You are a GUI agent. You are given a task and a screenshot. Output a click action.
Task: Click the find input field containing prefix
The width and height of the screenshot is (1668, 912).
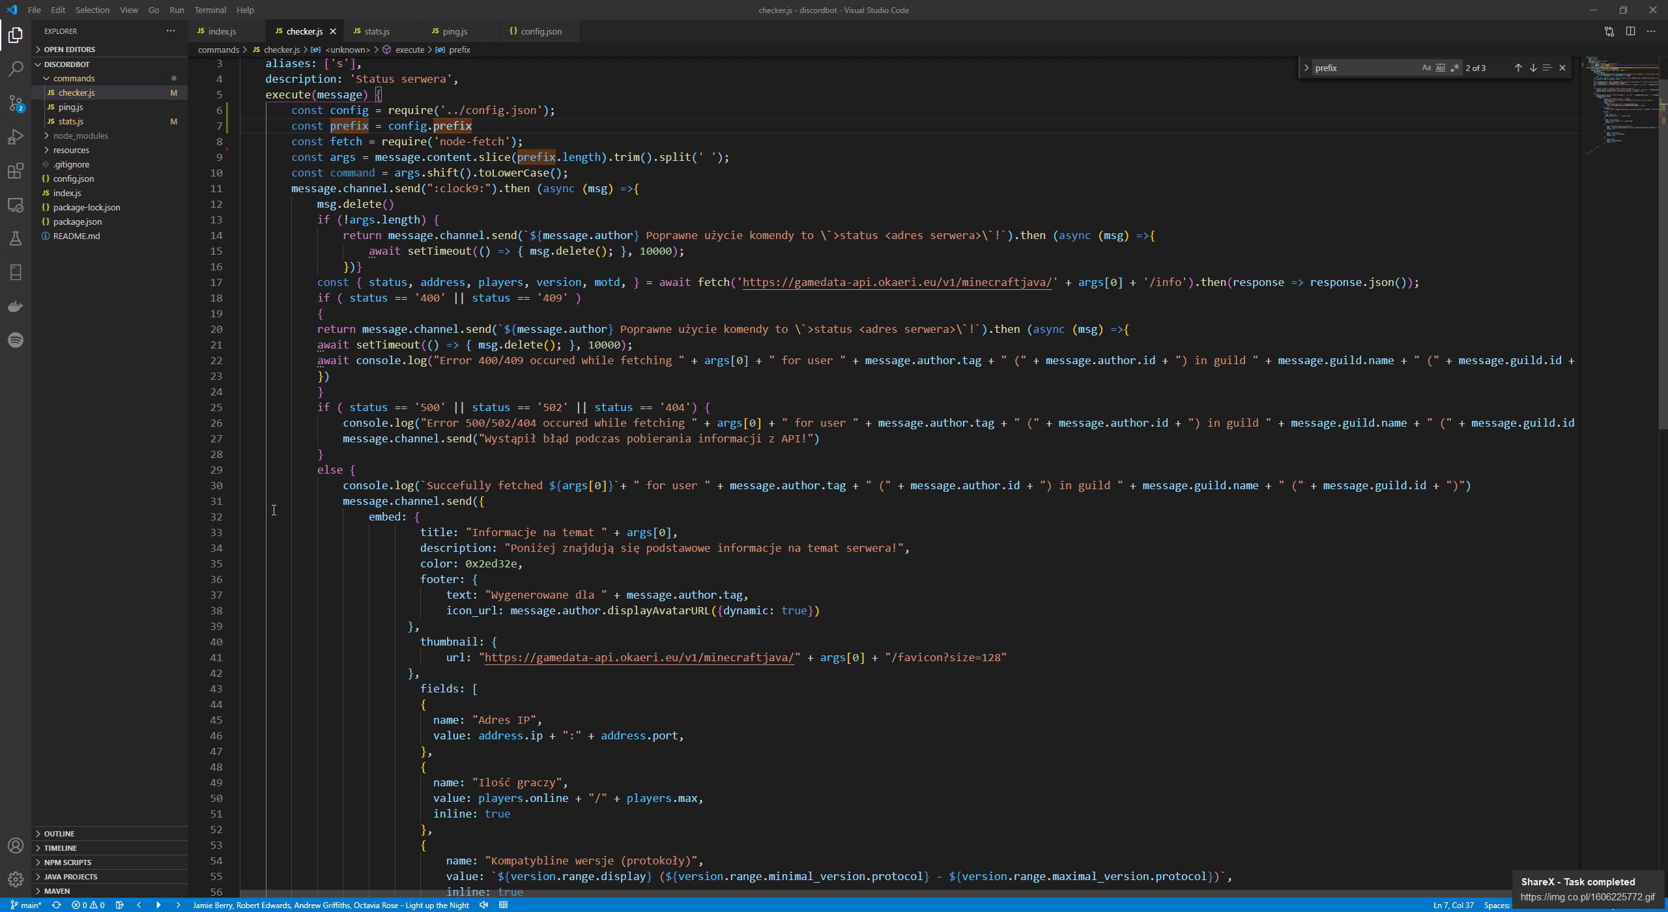(1362, 68)
